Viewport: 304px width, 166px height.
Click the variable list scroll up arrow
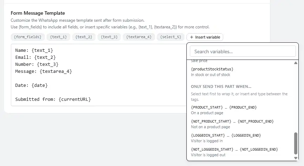(x=296, y=63)
